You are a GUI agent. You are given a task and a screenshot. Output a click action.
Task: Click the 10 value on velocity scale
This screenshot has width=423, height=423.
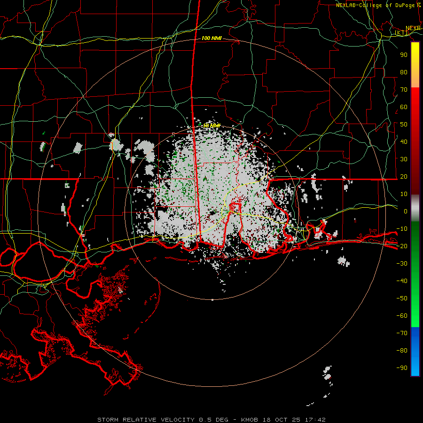[x=404, y=194]
